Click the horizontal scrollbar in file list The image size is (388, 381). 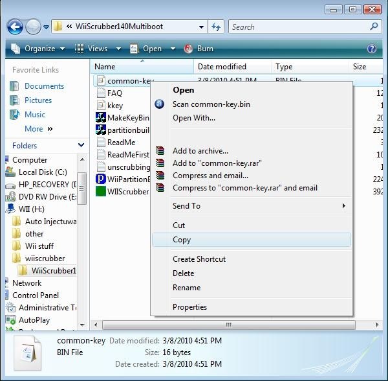[x=228, y=325]
